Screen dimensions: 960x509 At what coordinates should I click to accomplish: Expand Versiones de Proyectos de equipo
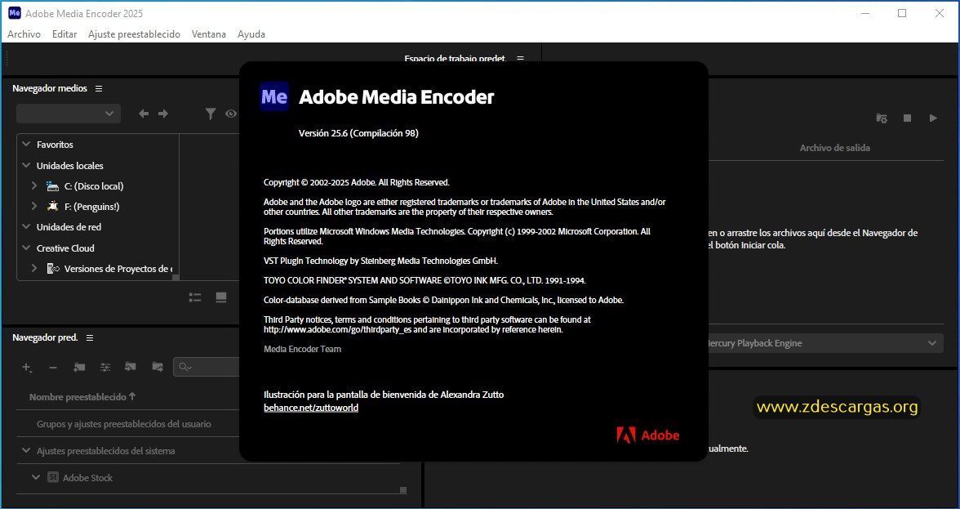point(34,268)
